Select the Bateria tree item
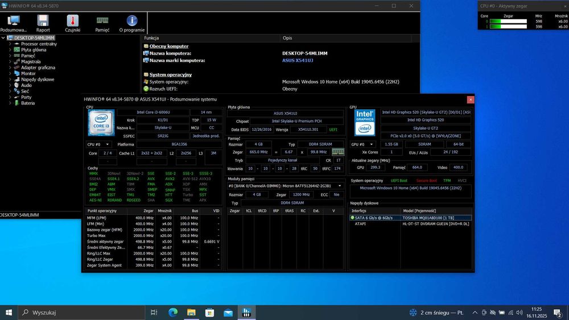 [27, 103]
